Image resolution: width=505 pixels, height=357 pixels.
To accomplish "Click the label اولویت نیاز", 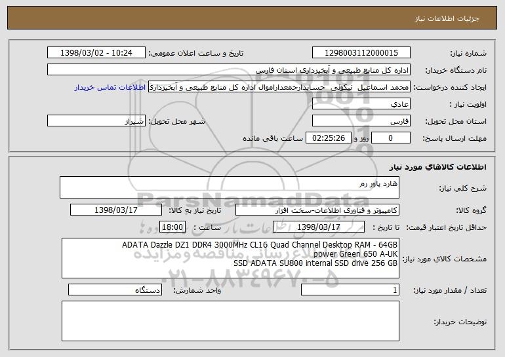I will pyautogui.click(x=468, y=105).
